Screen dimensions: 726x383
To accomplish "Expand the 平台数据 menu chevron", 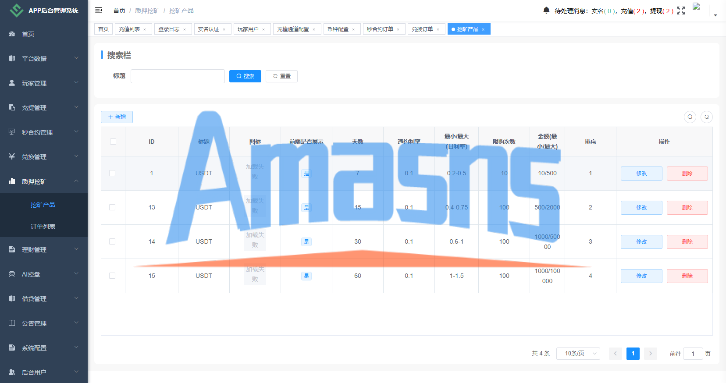I will pyautogui.click(x=76, y=58).
